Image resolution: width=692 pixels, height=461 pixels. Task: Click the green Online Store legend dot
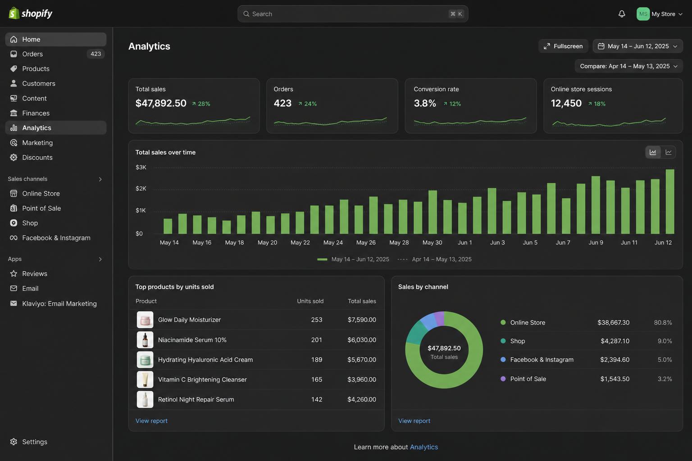pyautogui.click(x=503, y=322)
